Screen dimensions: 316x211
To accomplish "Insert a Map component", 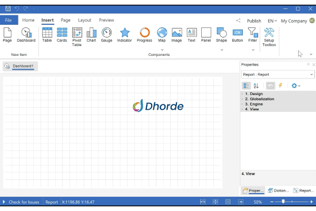I will click(162, 35).
